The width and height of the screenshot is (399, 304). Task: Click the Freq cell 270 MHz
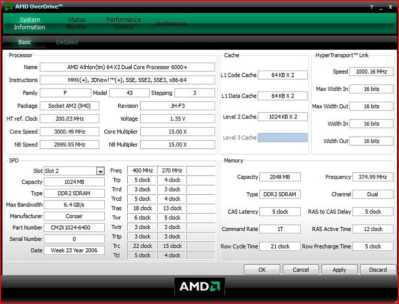pos(172,170)
